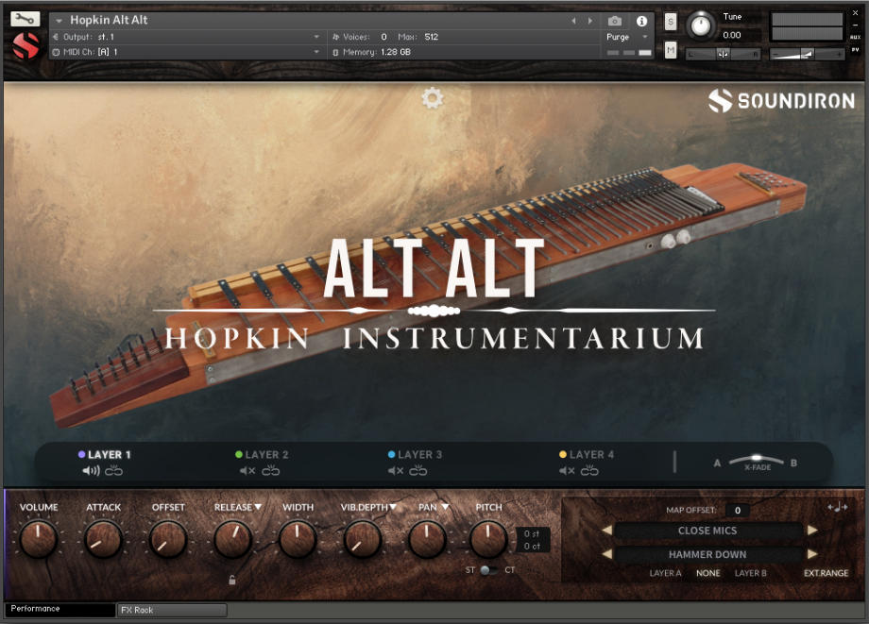Screen dimensions: 869x624
Task: Click the Soundiron logo in the top corner
Action: (783, 98)
